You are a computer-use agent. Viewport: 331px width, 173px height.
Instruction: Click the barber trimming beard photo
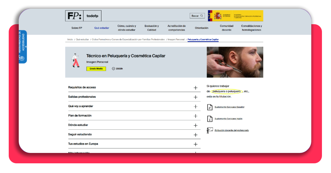tap(235, 62)
